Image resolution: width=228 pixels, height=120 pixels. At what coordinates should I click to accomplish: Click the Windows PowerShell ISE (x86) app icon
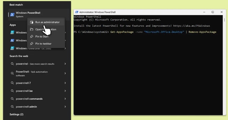[12, 48]
